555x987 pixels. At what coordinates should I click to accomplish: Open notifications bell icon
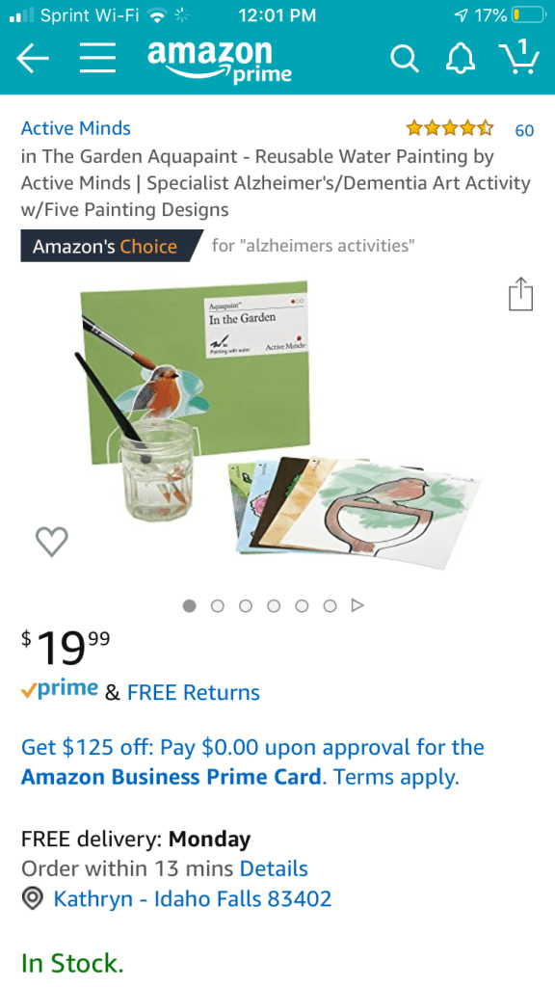tap(461, 59)
